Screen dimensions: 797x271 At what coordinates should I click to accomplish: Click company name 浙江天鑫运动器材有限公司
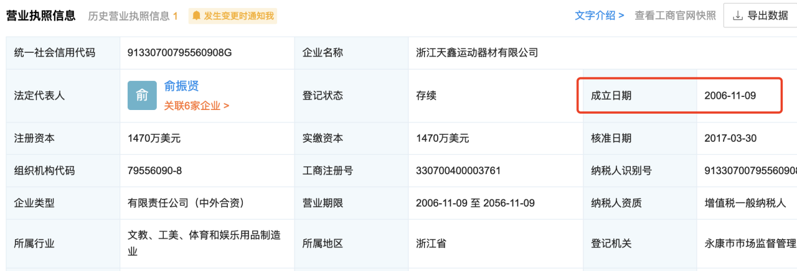coord(477,53)
